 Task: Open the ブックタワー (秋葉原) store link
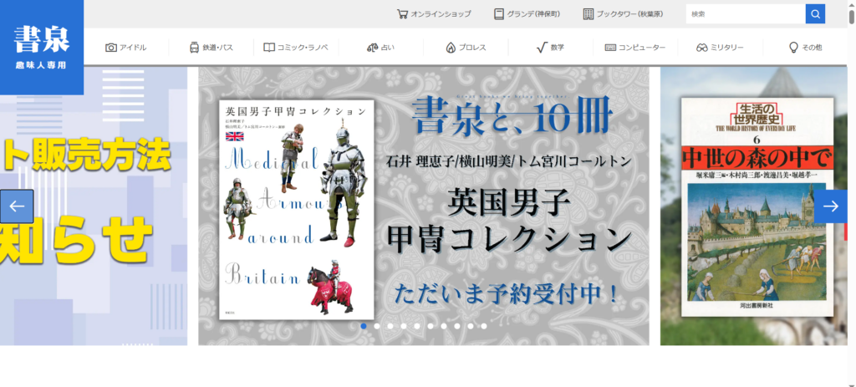tap(623, 14)
